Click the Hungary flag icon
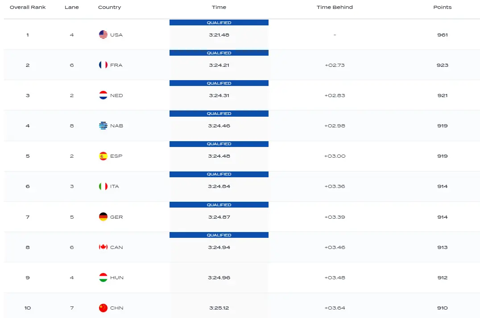480x318 pixels. click(103, 277)
